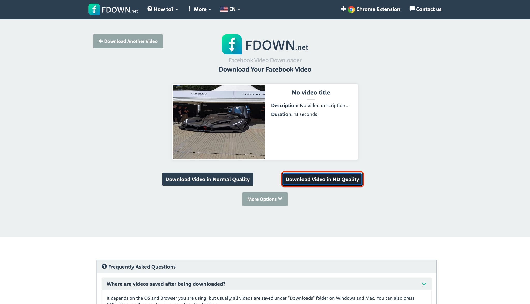Click the Download Another Video button
Screen dimensions: 530x304
[x=128, y=41]
